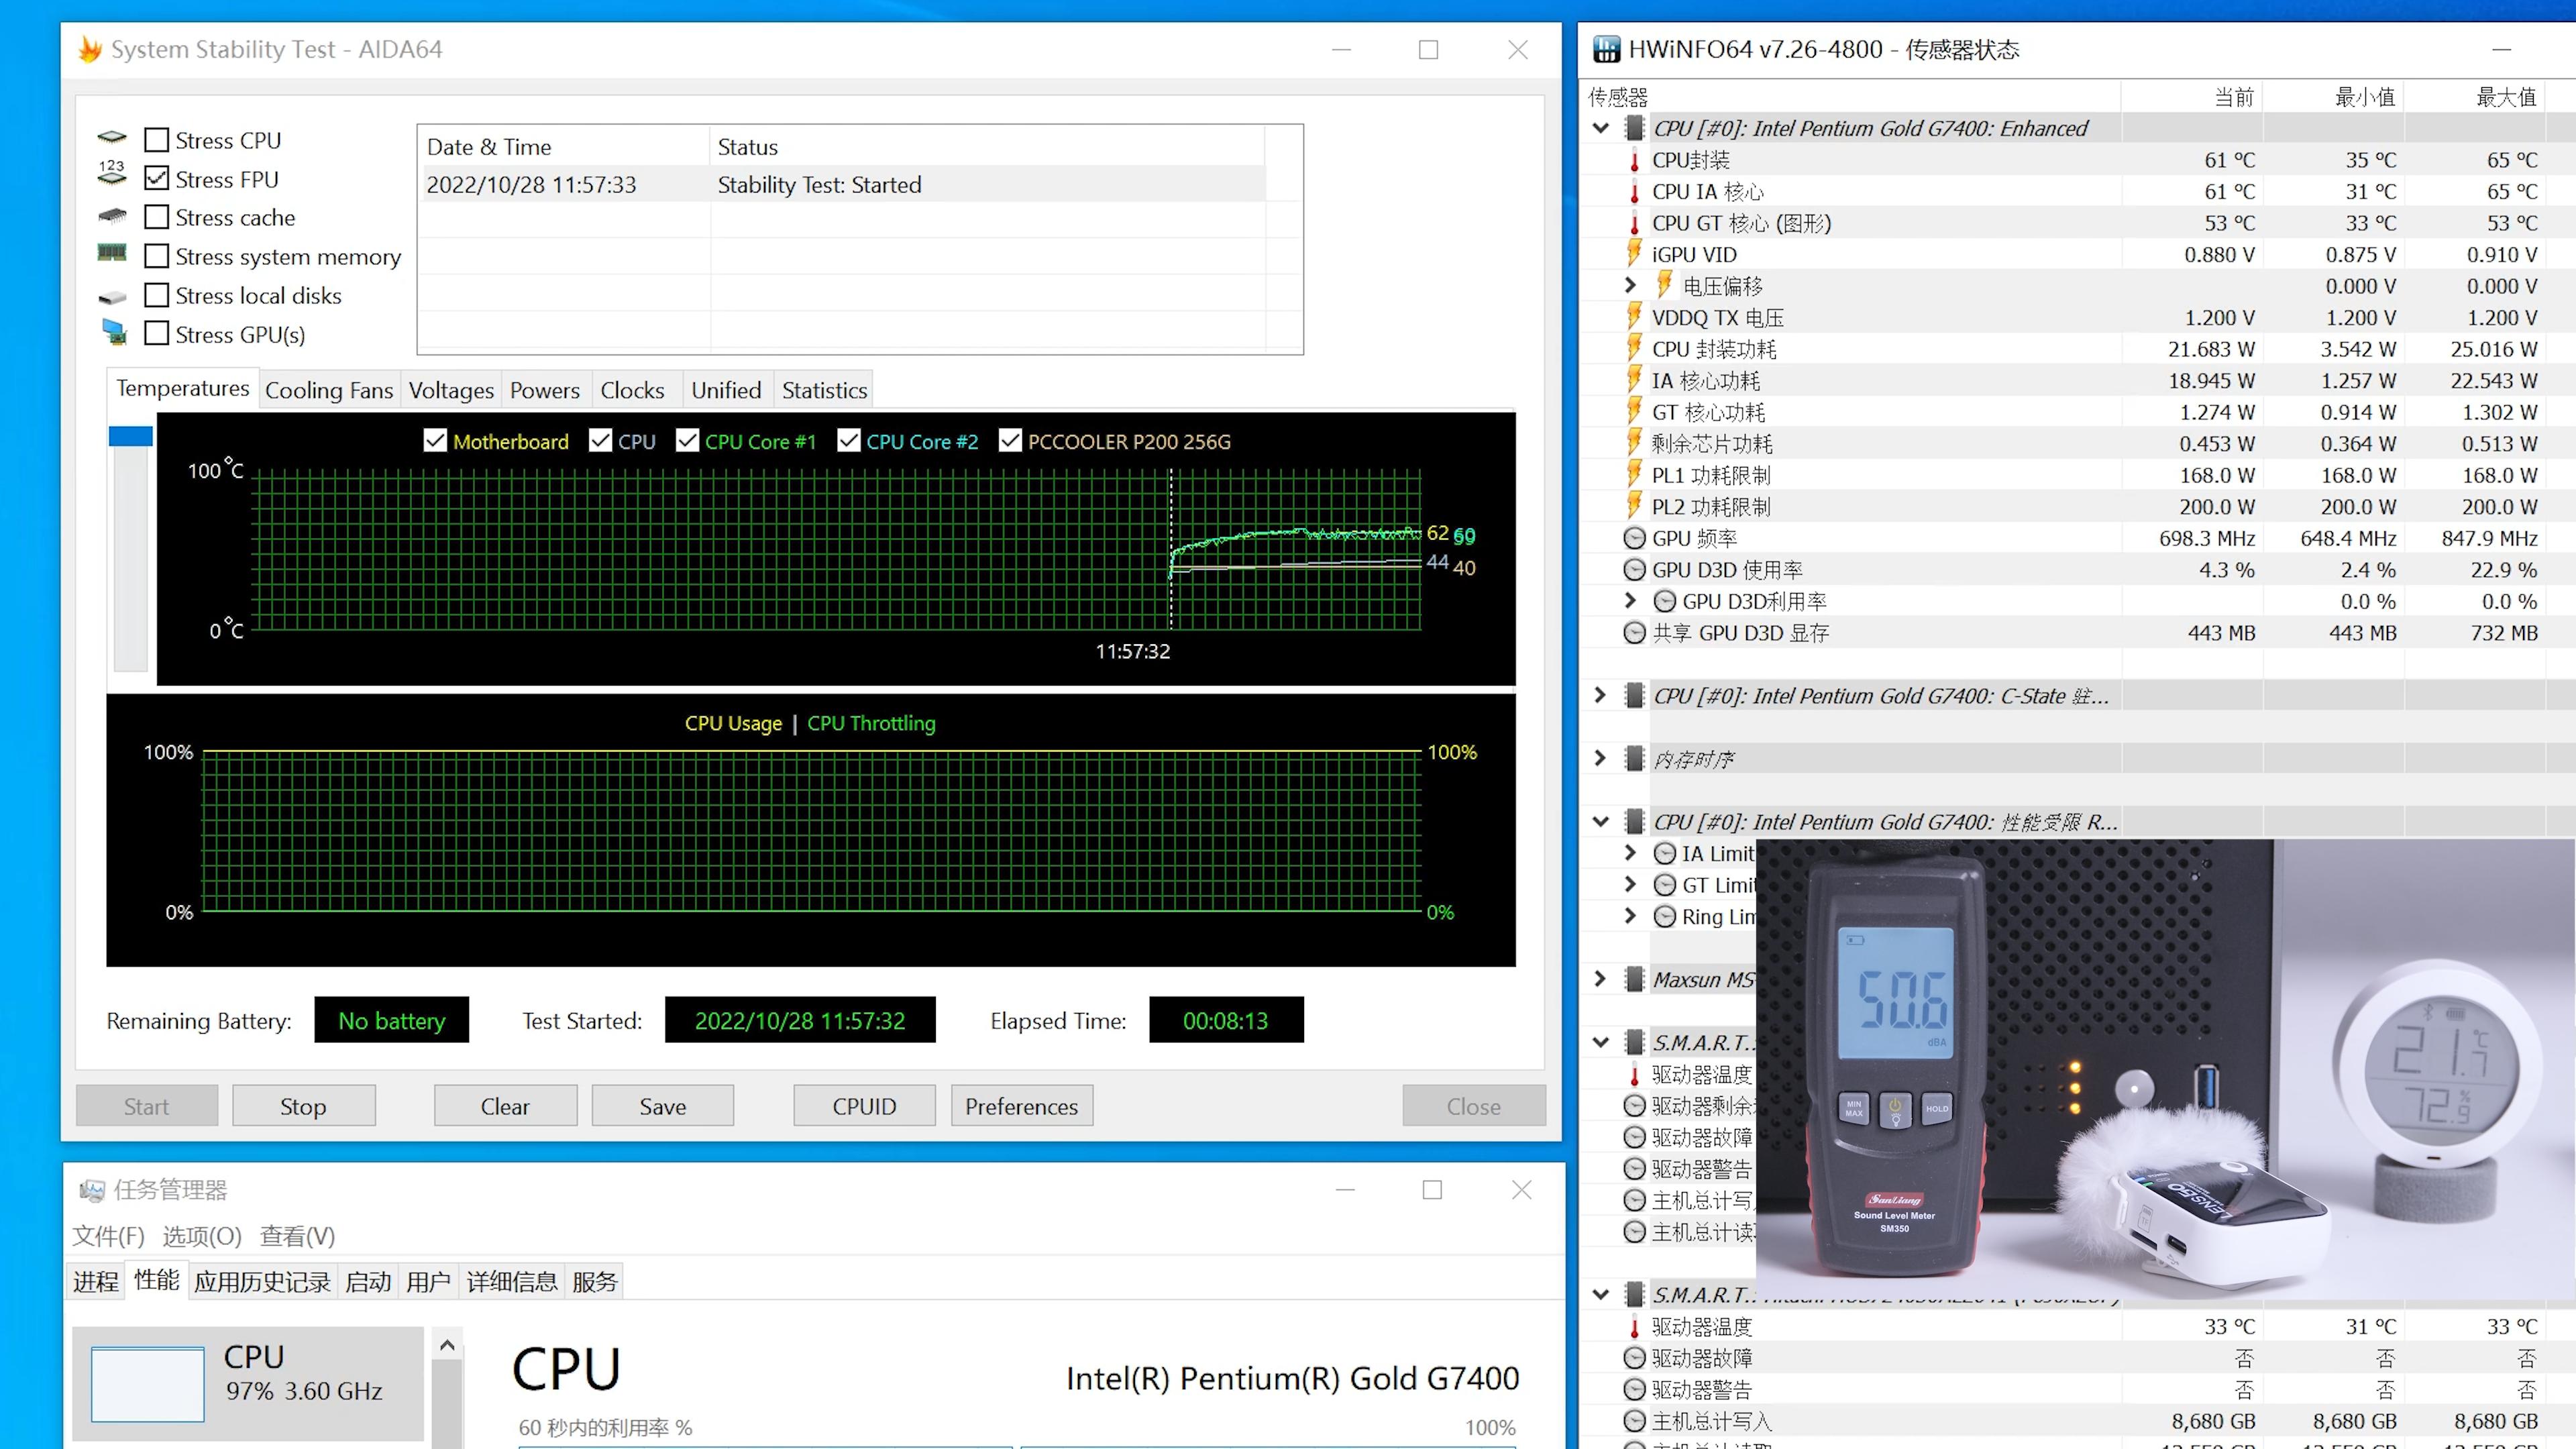Image resolution: width=2576 pixels, height=1449 pixels.
Task: Expand the 电压偏移 sub-item
Action: click(x=1631, y=286)
